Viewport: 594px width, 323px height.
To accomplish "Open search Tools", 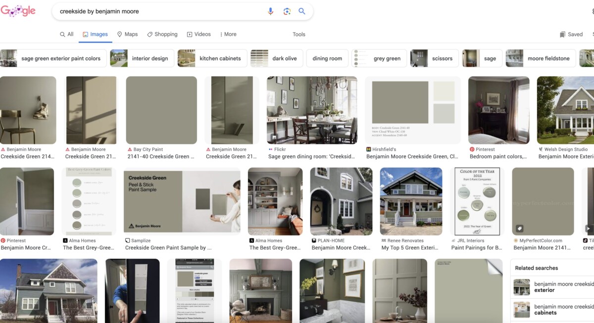I will click(x=299, y=34).
